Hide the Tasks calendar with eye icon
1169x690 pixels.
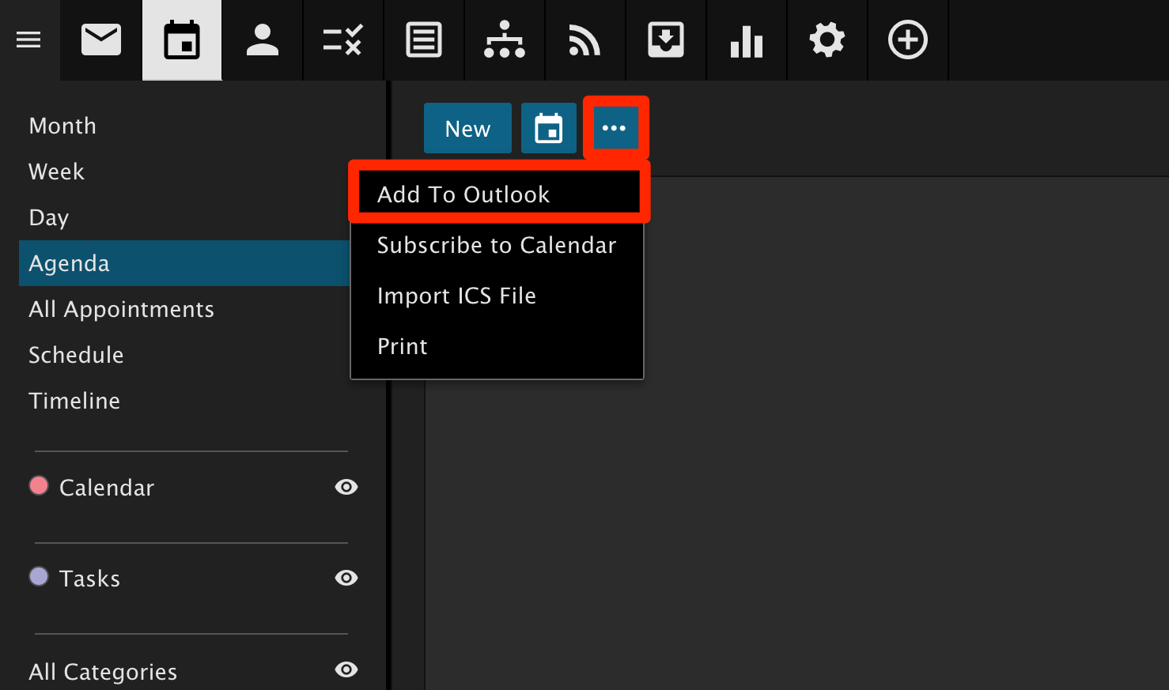click(x=346, y=578)
